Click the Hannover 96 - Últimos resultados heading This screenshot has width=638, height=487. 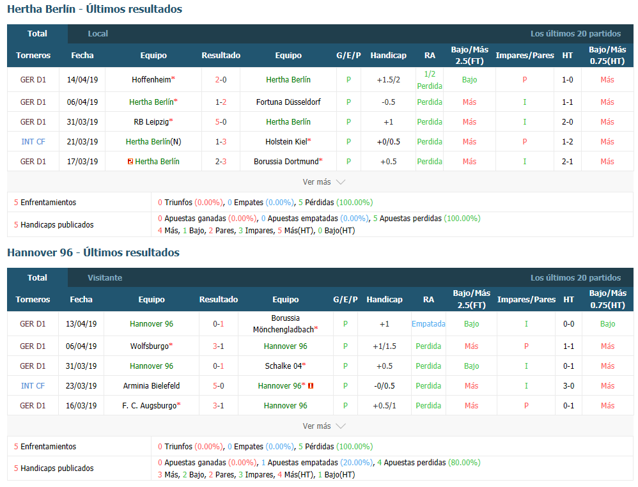(93, 252)
